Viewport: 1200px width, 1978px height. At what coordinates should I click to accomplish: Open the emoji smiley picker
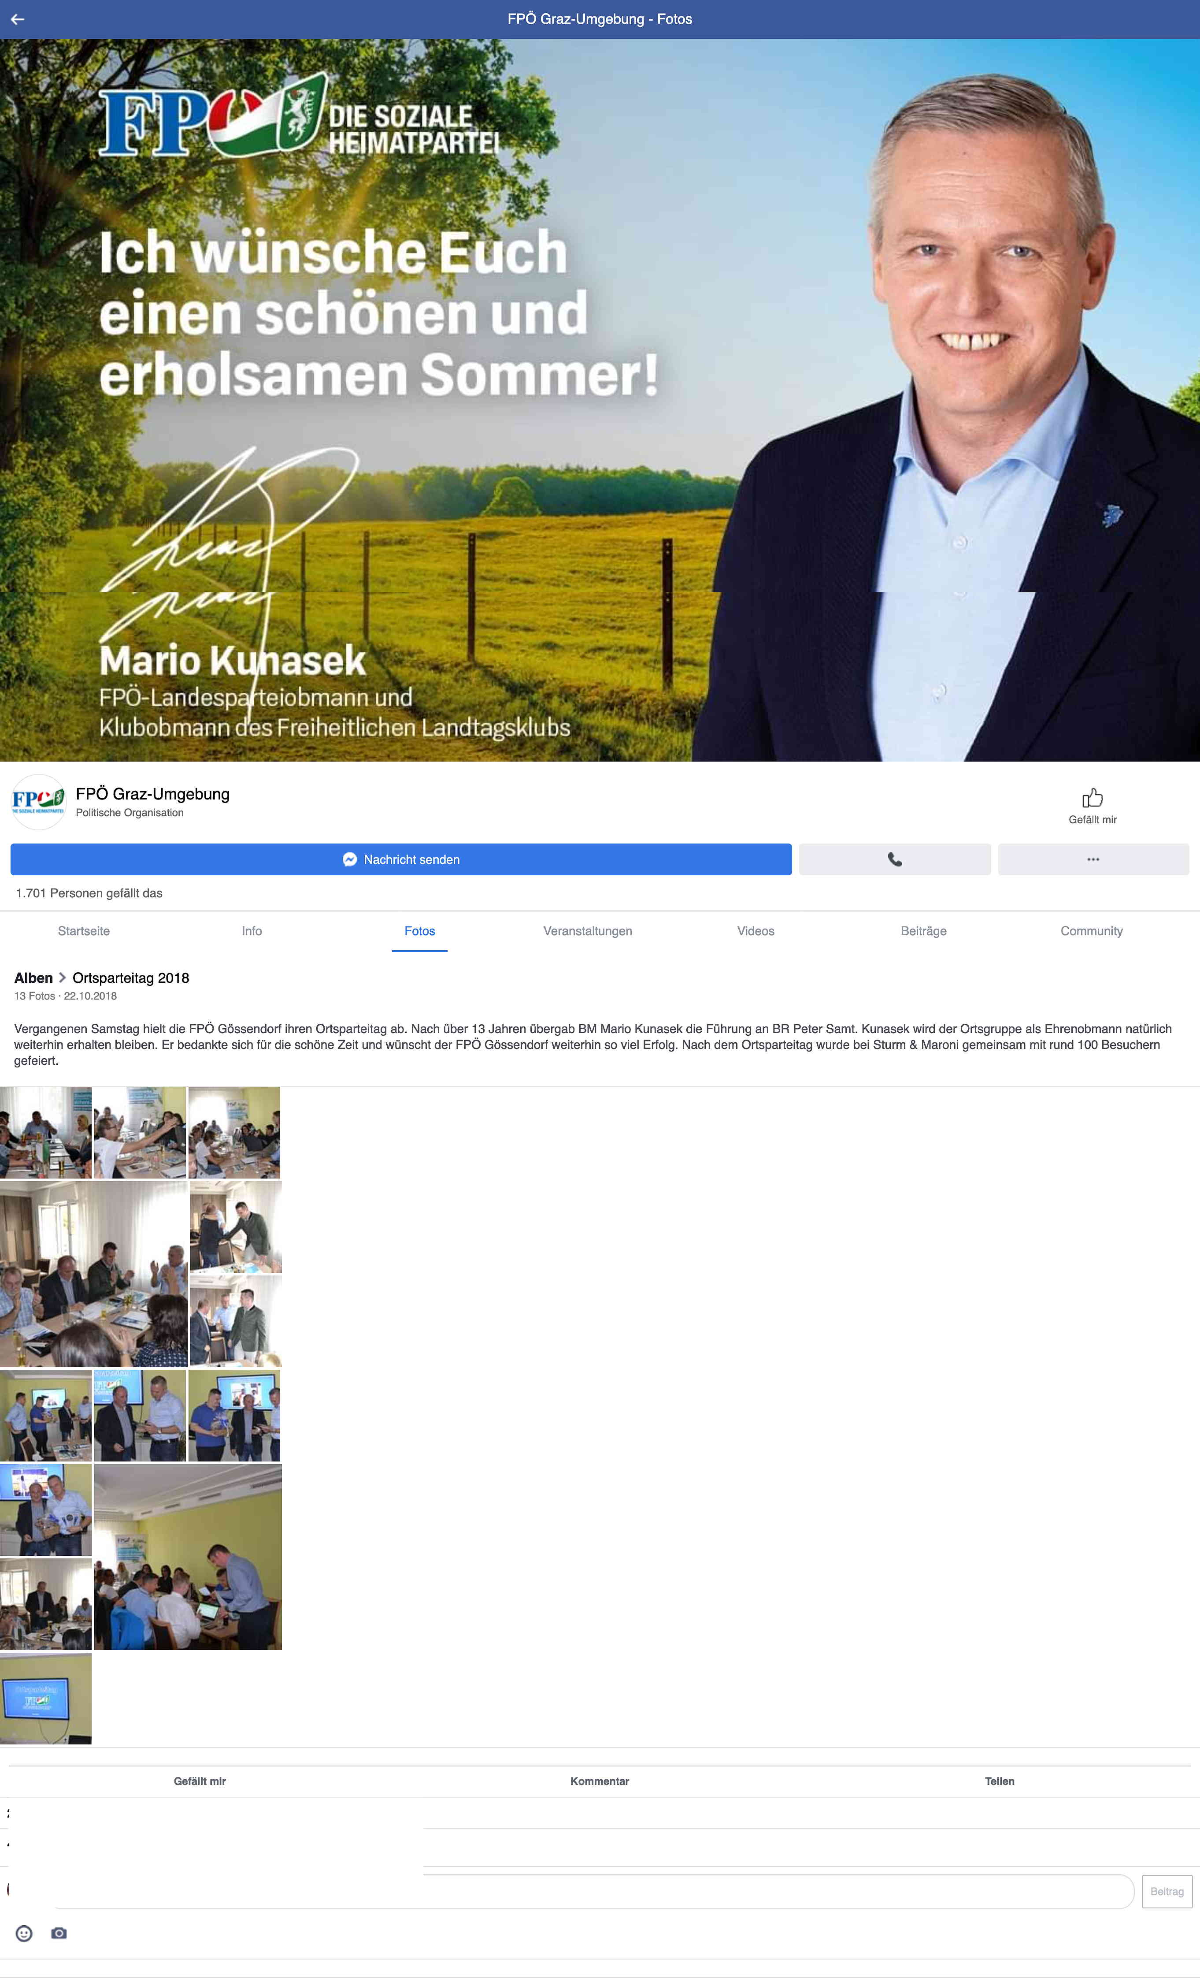(x=24, y=1934)
